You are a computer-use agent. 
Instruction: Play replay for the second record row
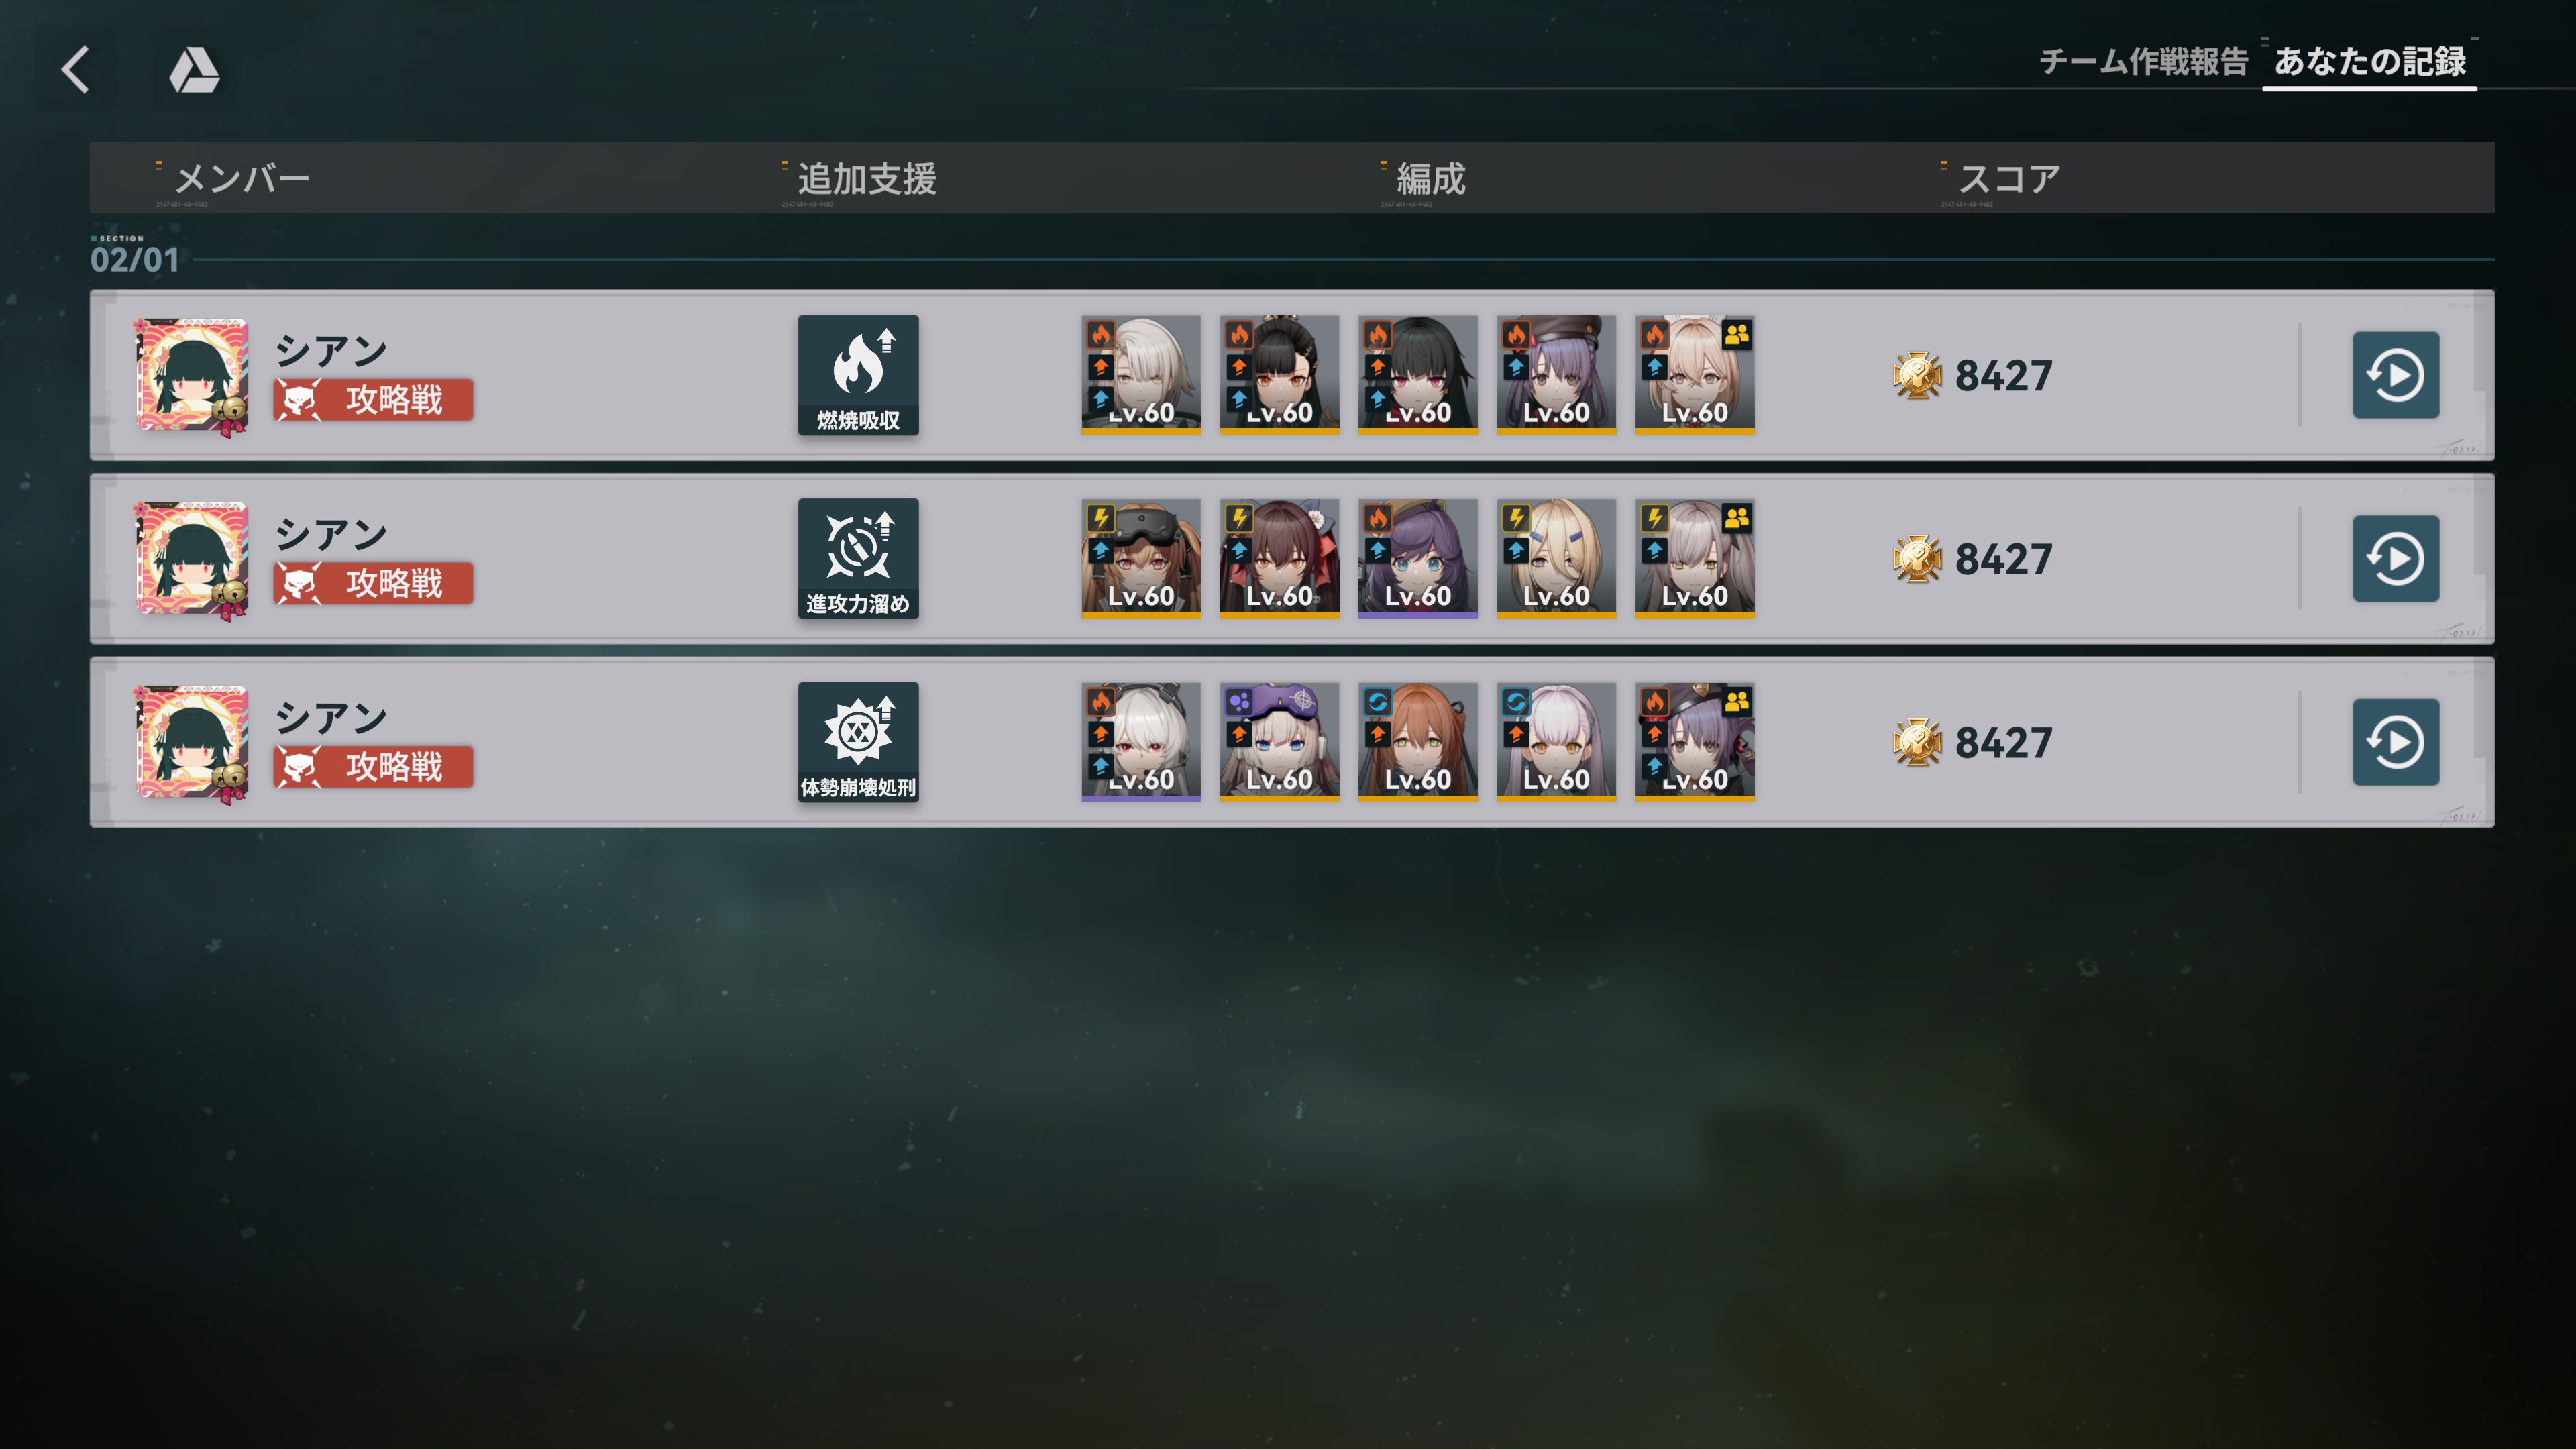(2395, 558)
